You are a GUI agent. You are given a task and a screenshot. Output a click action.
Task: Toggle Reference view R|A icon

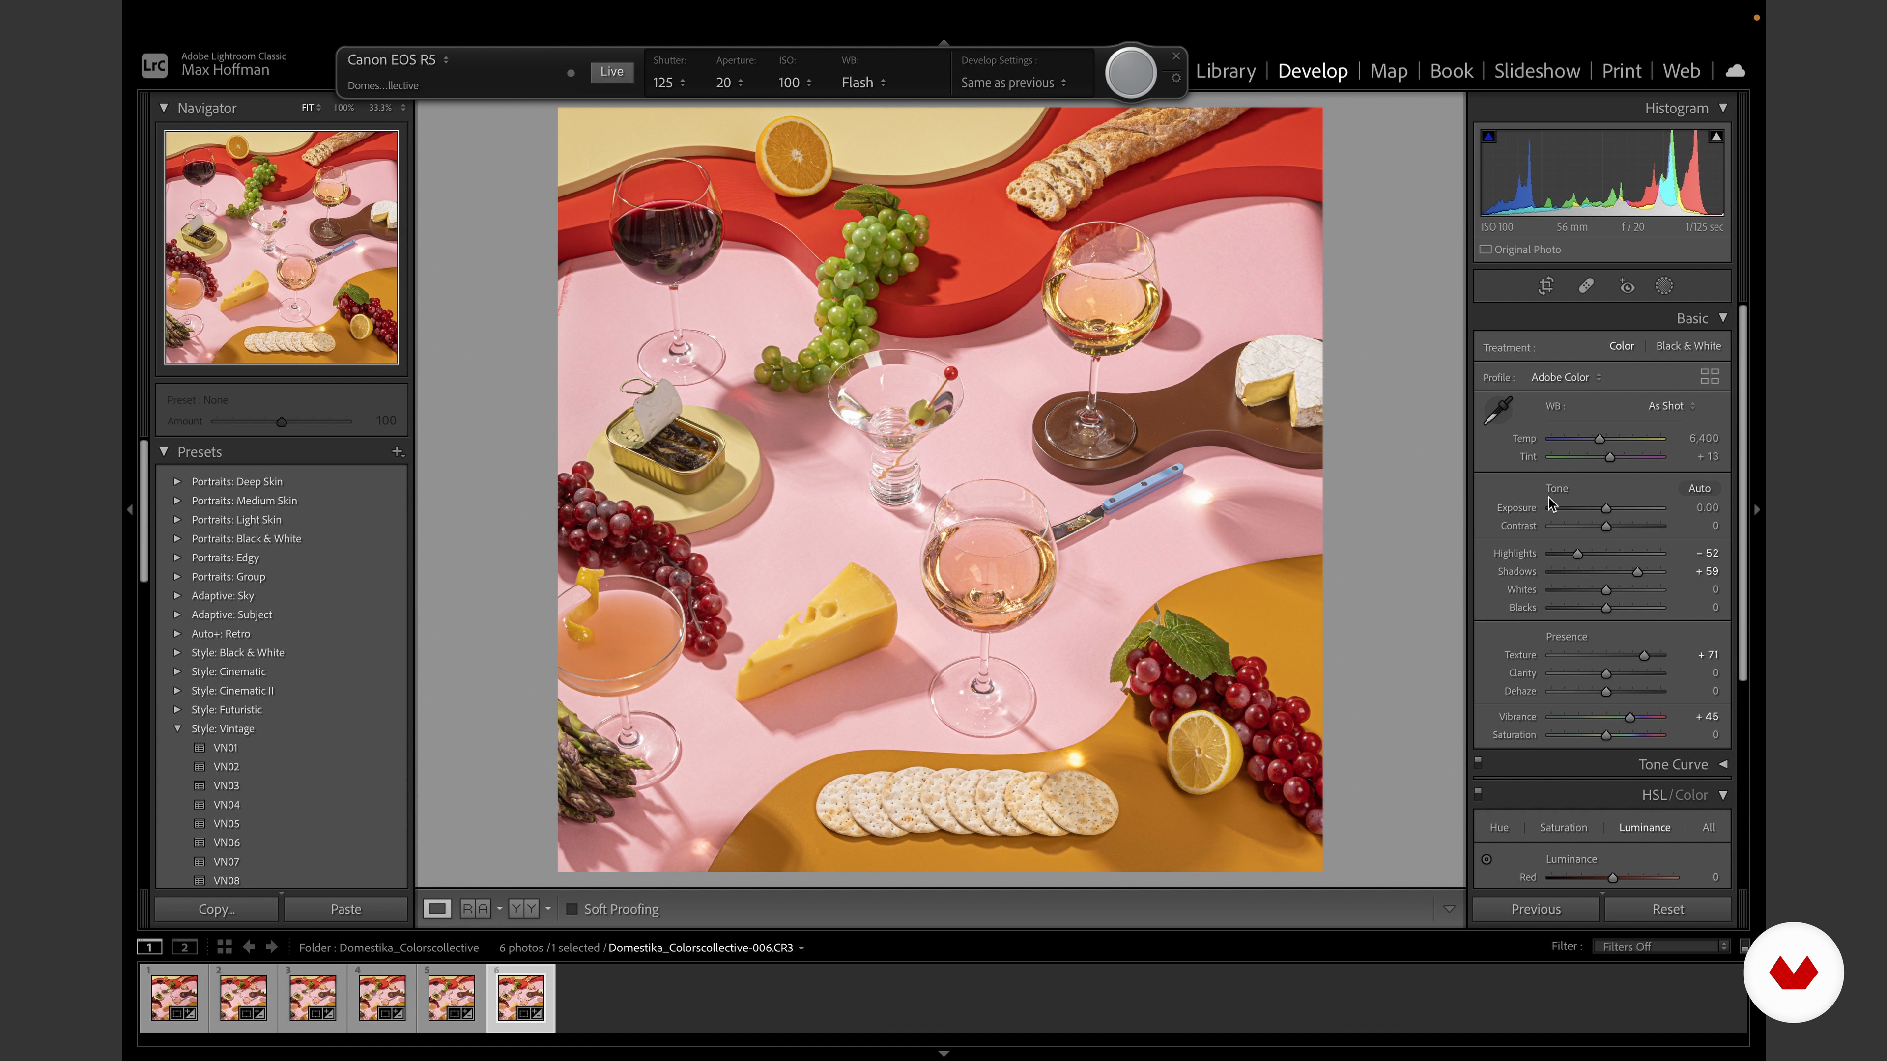(x=475, y=909)
